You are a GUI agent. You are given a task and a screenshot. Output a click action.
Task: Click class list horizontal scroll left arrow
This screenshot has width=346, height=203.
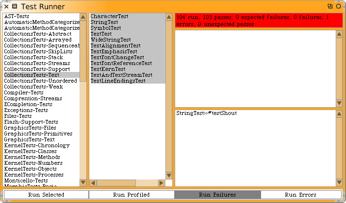[x=93, y=183]
